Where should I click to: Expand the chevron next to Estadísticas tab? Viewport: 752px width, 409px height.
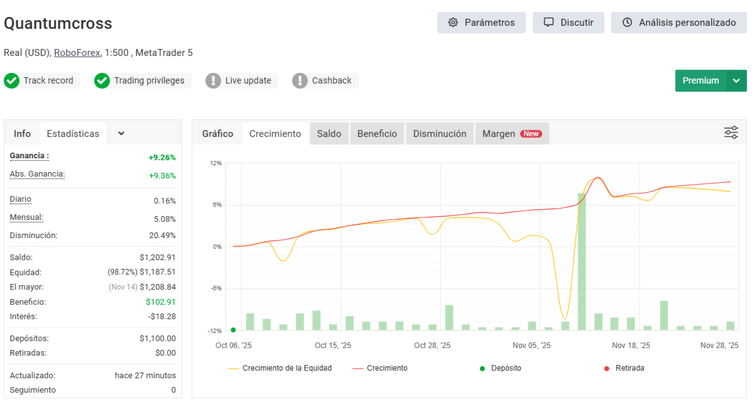[x=121, y=133]
